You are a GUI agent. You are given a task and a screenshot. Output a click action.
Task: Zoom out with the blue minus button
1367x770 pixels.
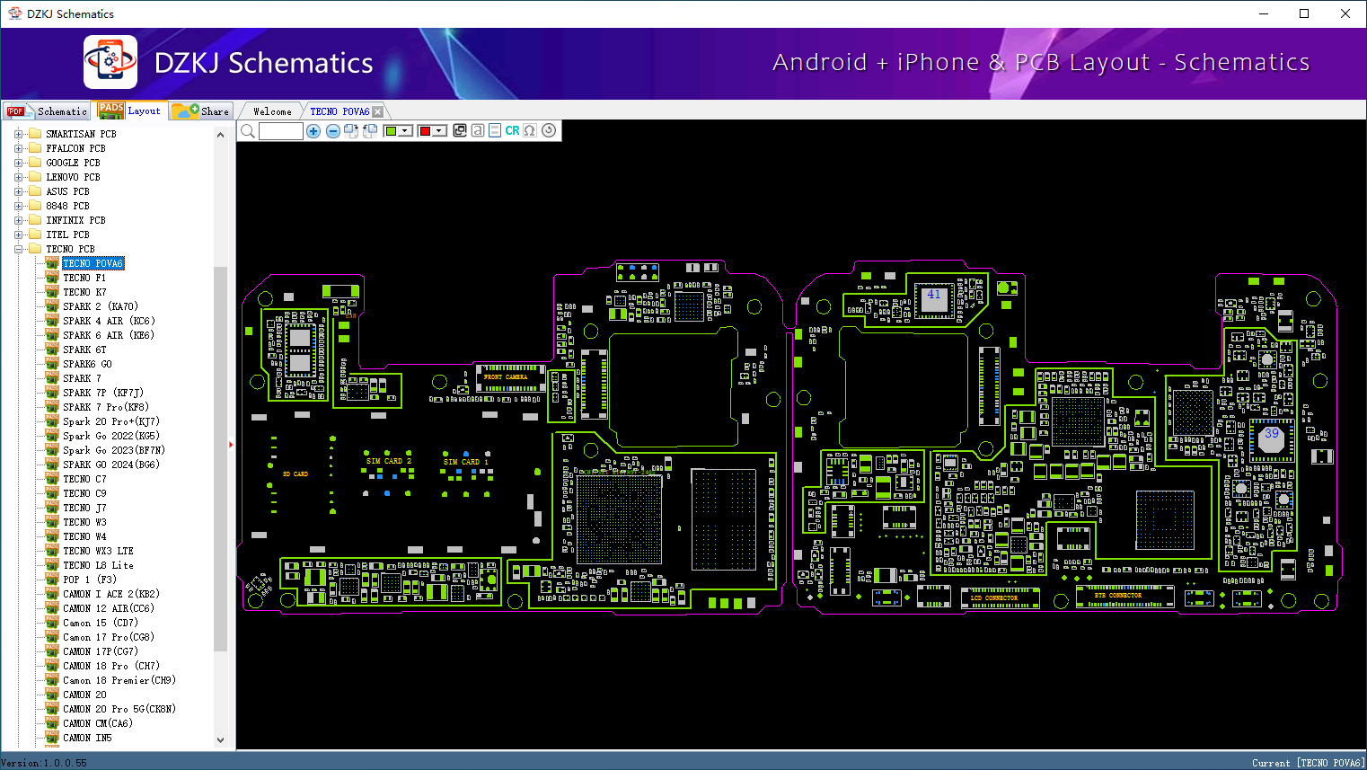[333, 131]
